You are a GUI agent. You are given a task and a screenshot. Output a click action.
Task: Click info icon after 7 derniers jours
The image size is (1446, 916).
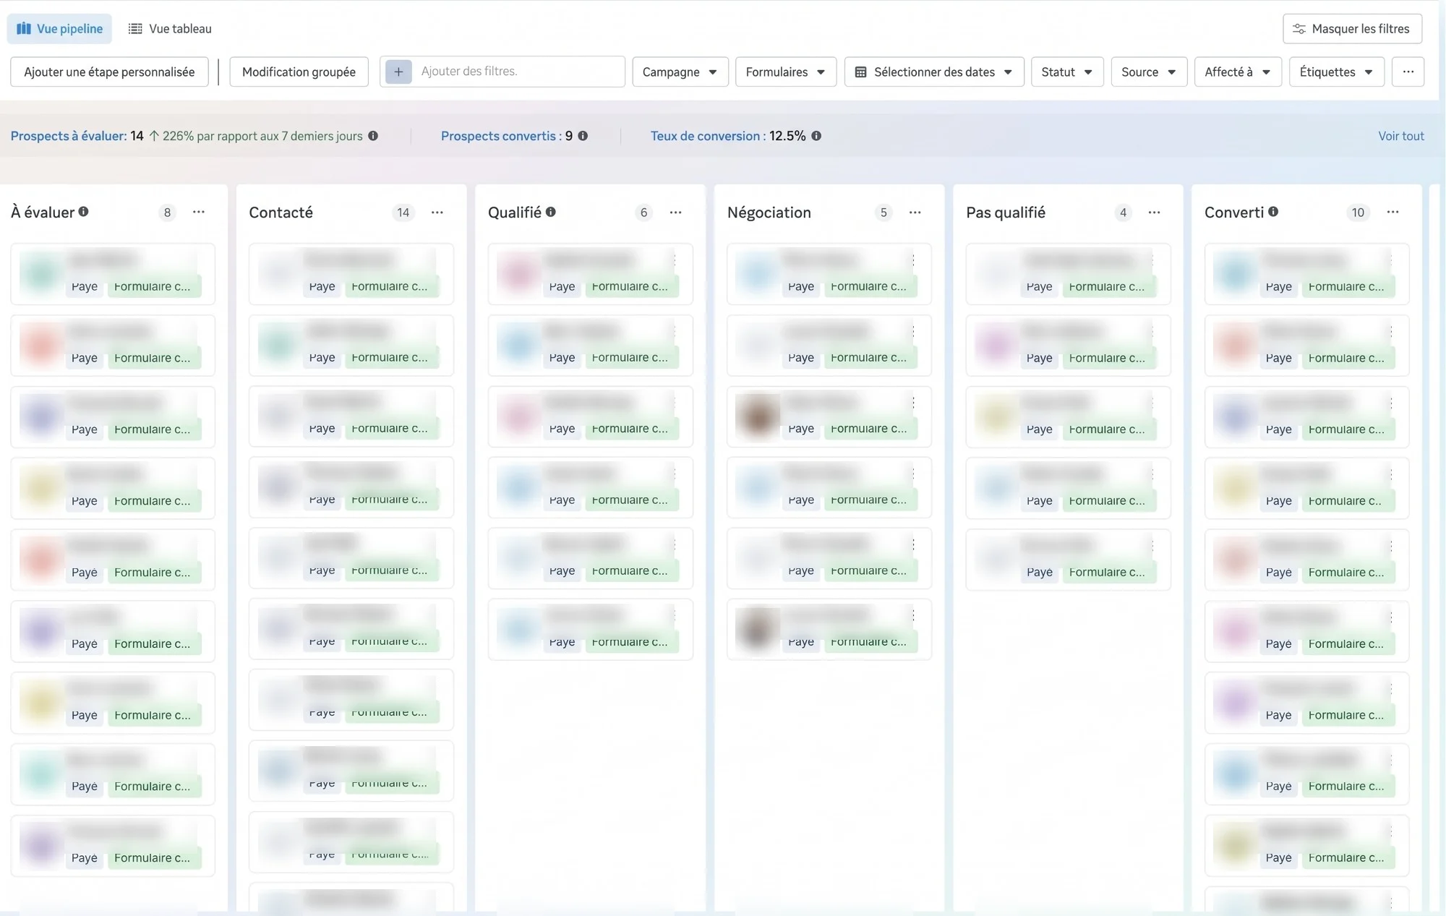click(x=373, y=136)
